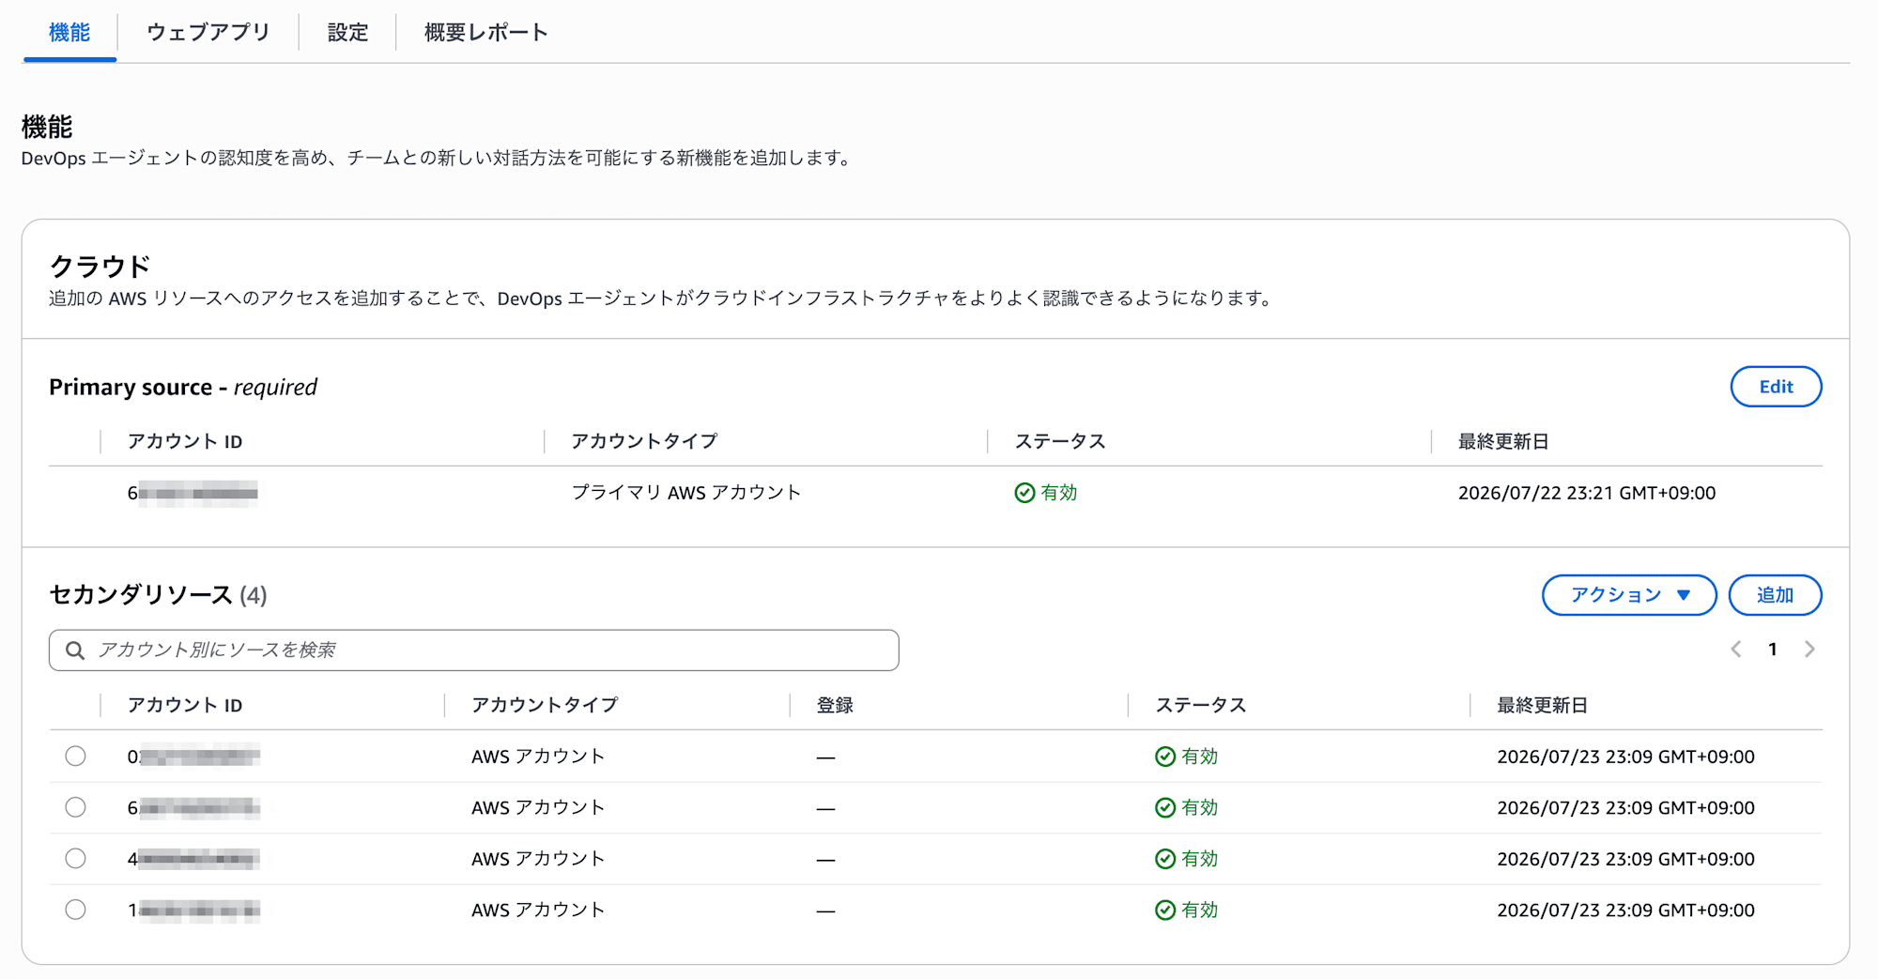The height and width of the screenshot is (979, 1878).
Task: Open the 概要レポート tab
Action: pos(486,33)
